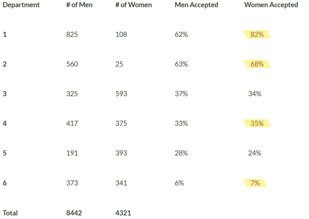Click the 28% men accepted value

181,153
